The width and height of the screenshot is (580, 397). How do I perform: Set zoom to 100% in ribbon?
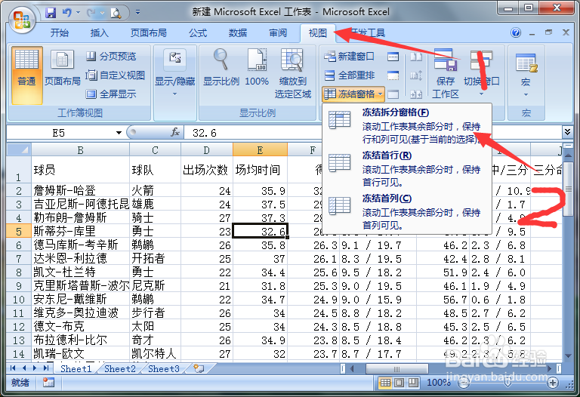(257, 68)
